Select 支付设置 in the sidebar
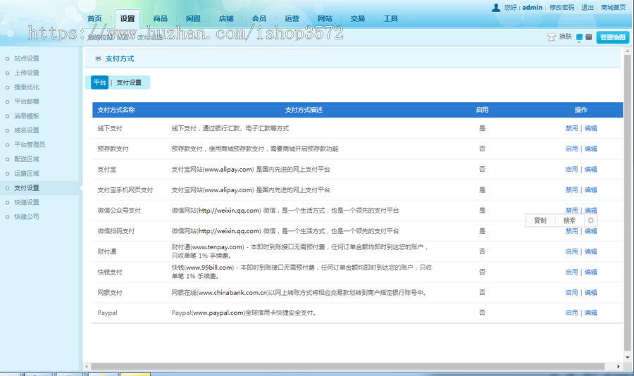 27,188
